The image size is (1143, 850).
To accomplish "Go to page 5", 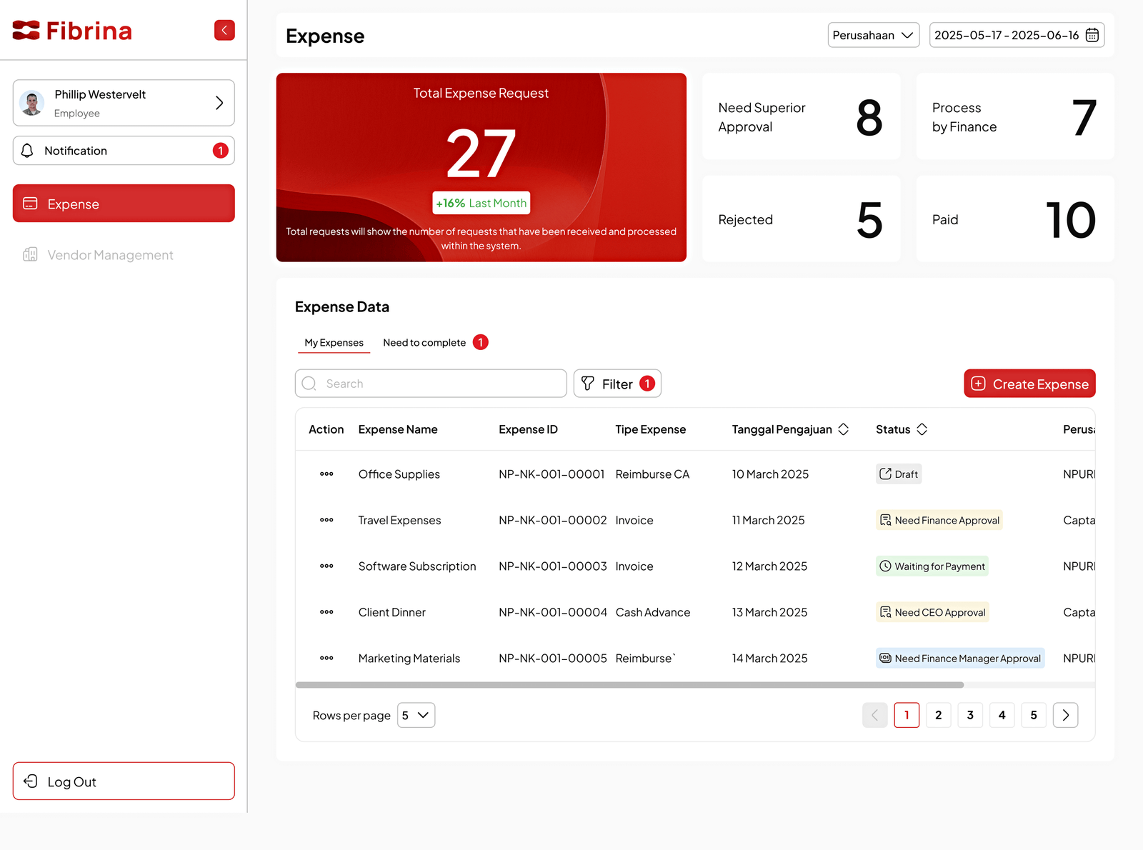I will tap(1034, 715).
